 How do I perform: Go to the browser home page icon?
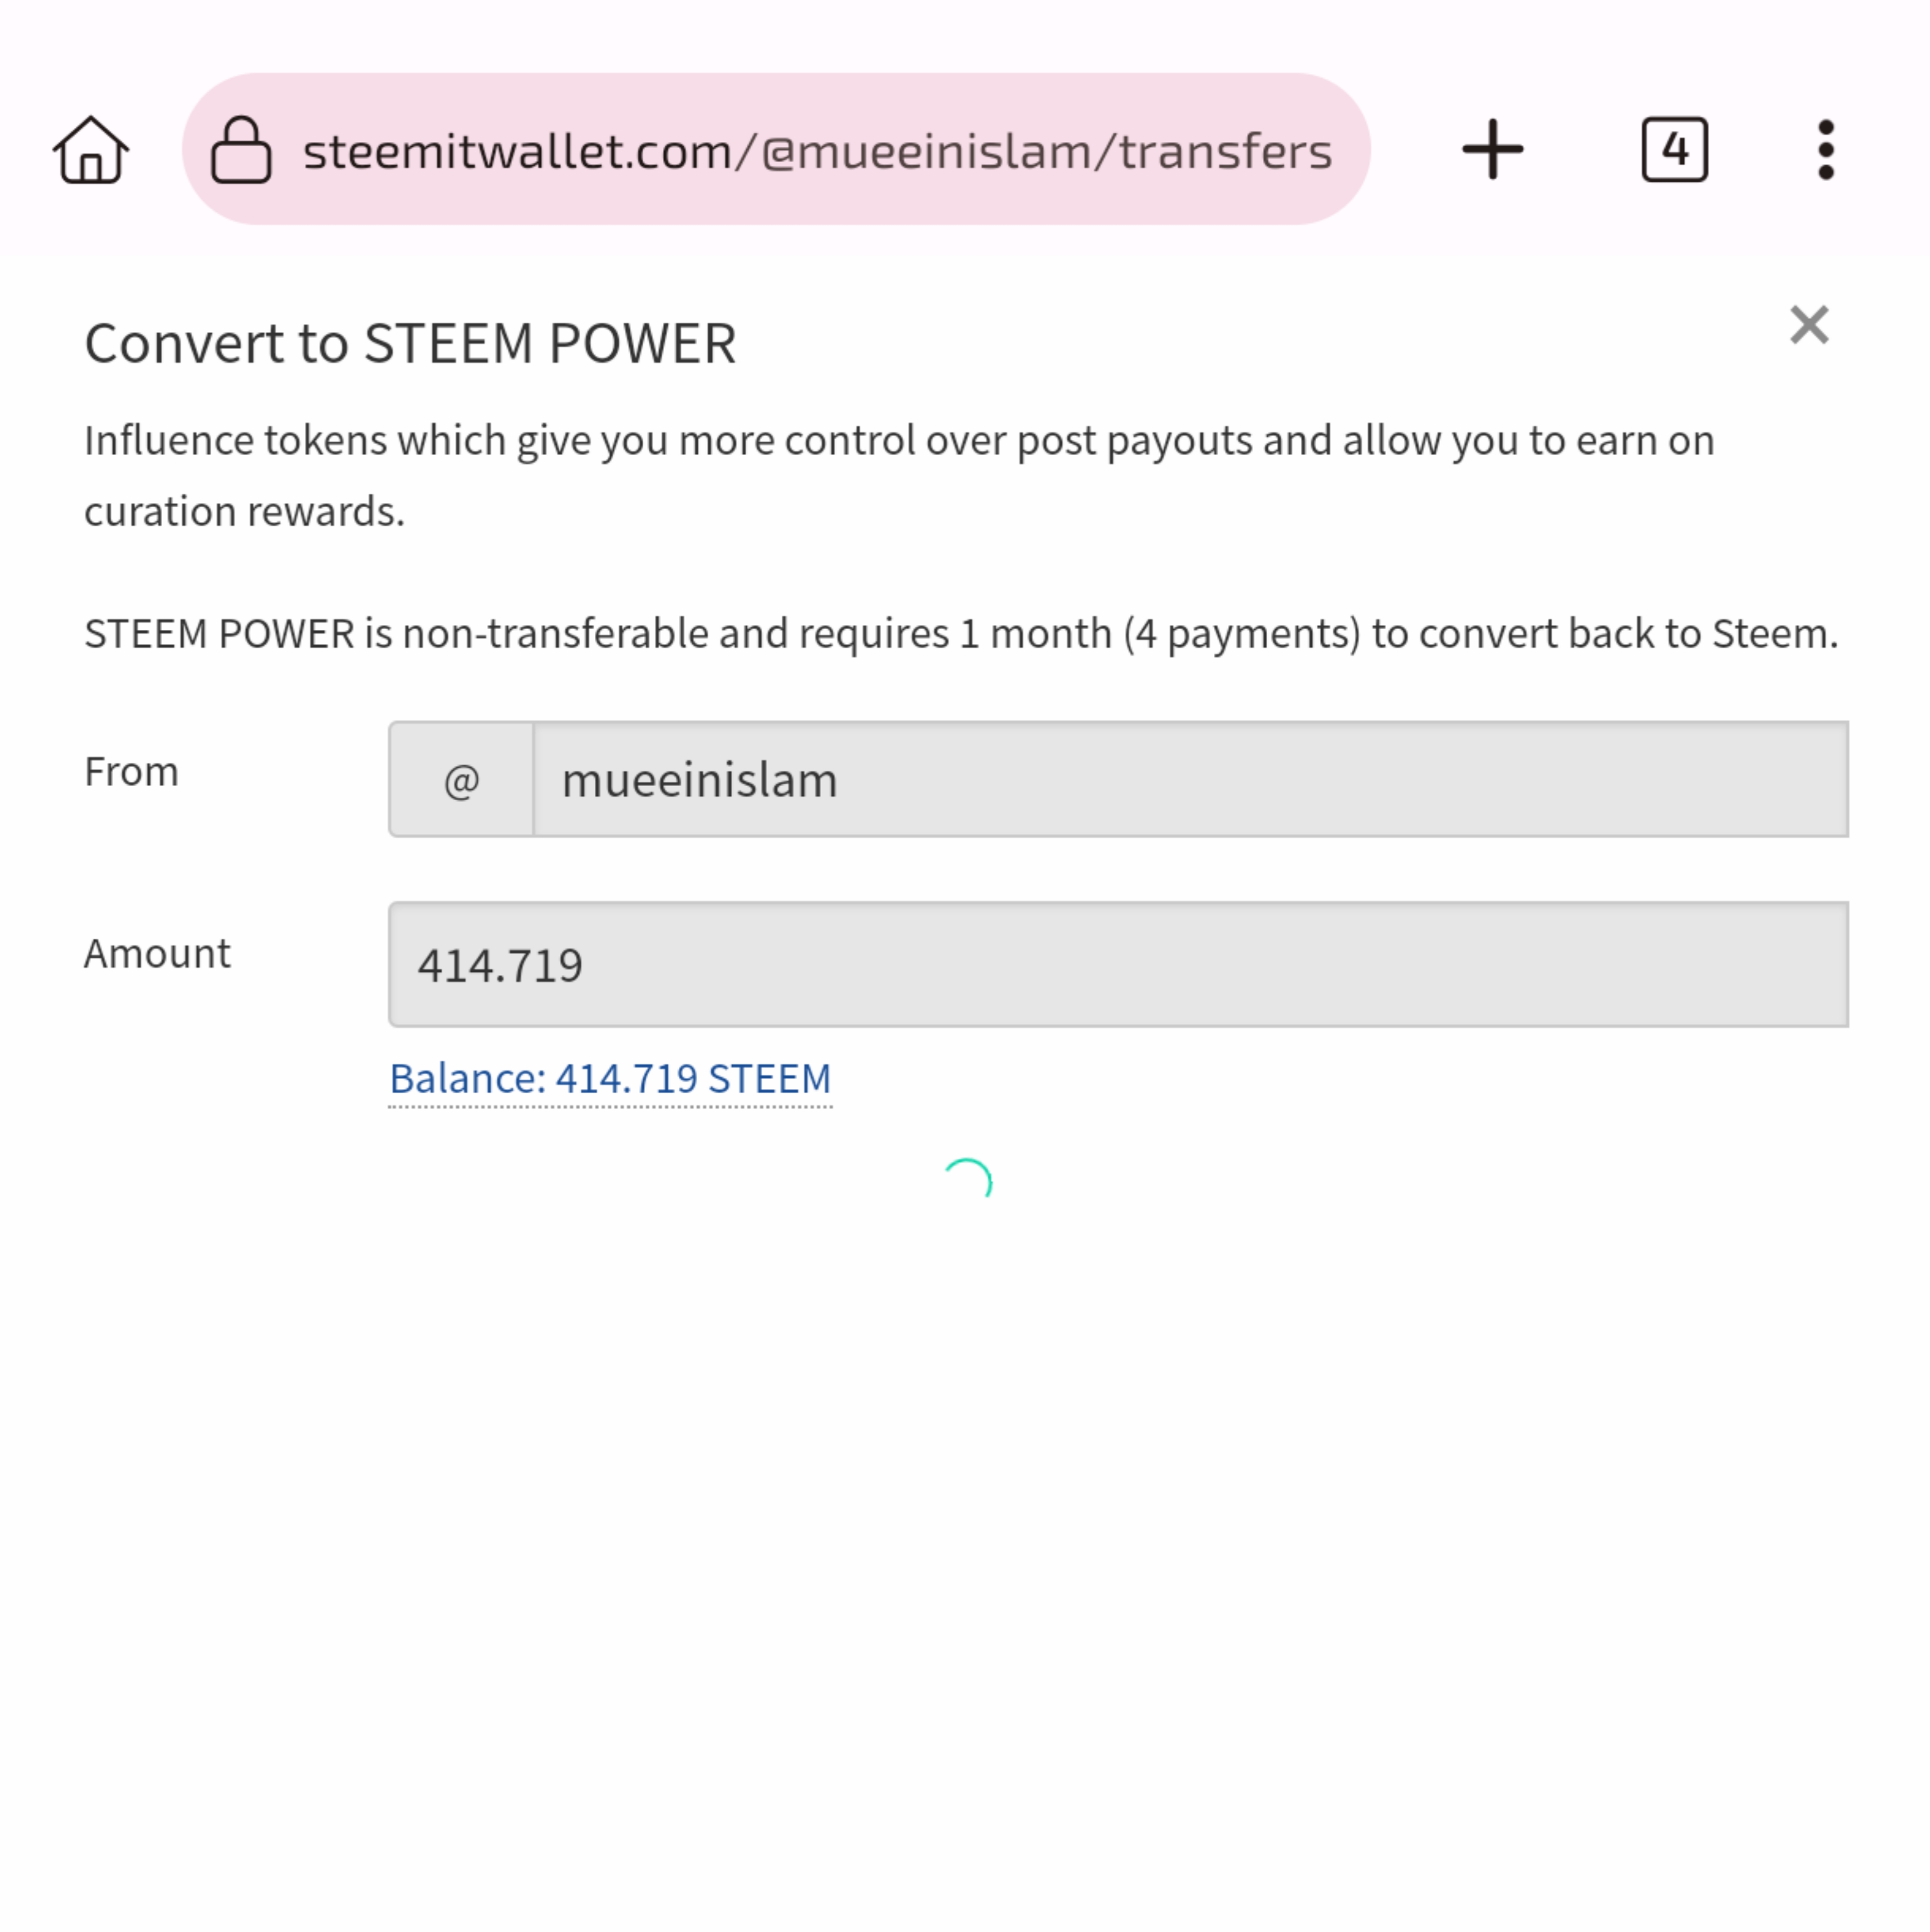coord(91,150)
